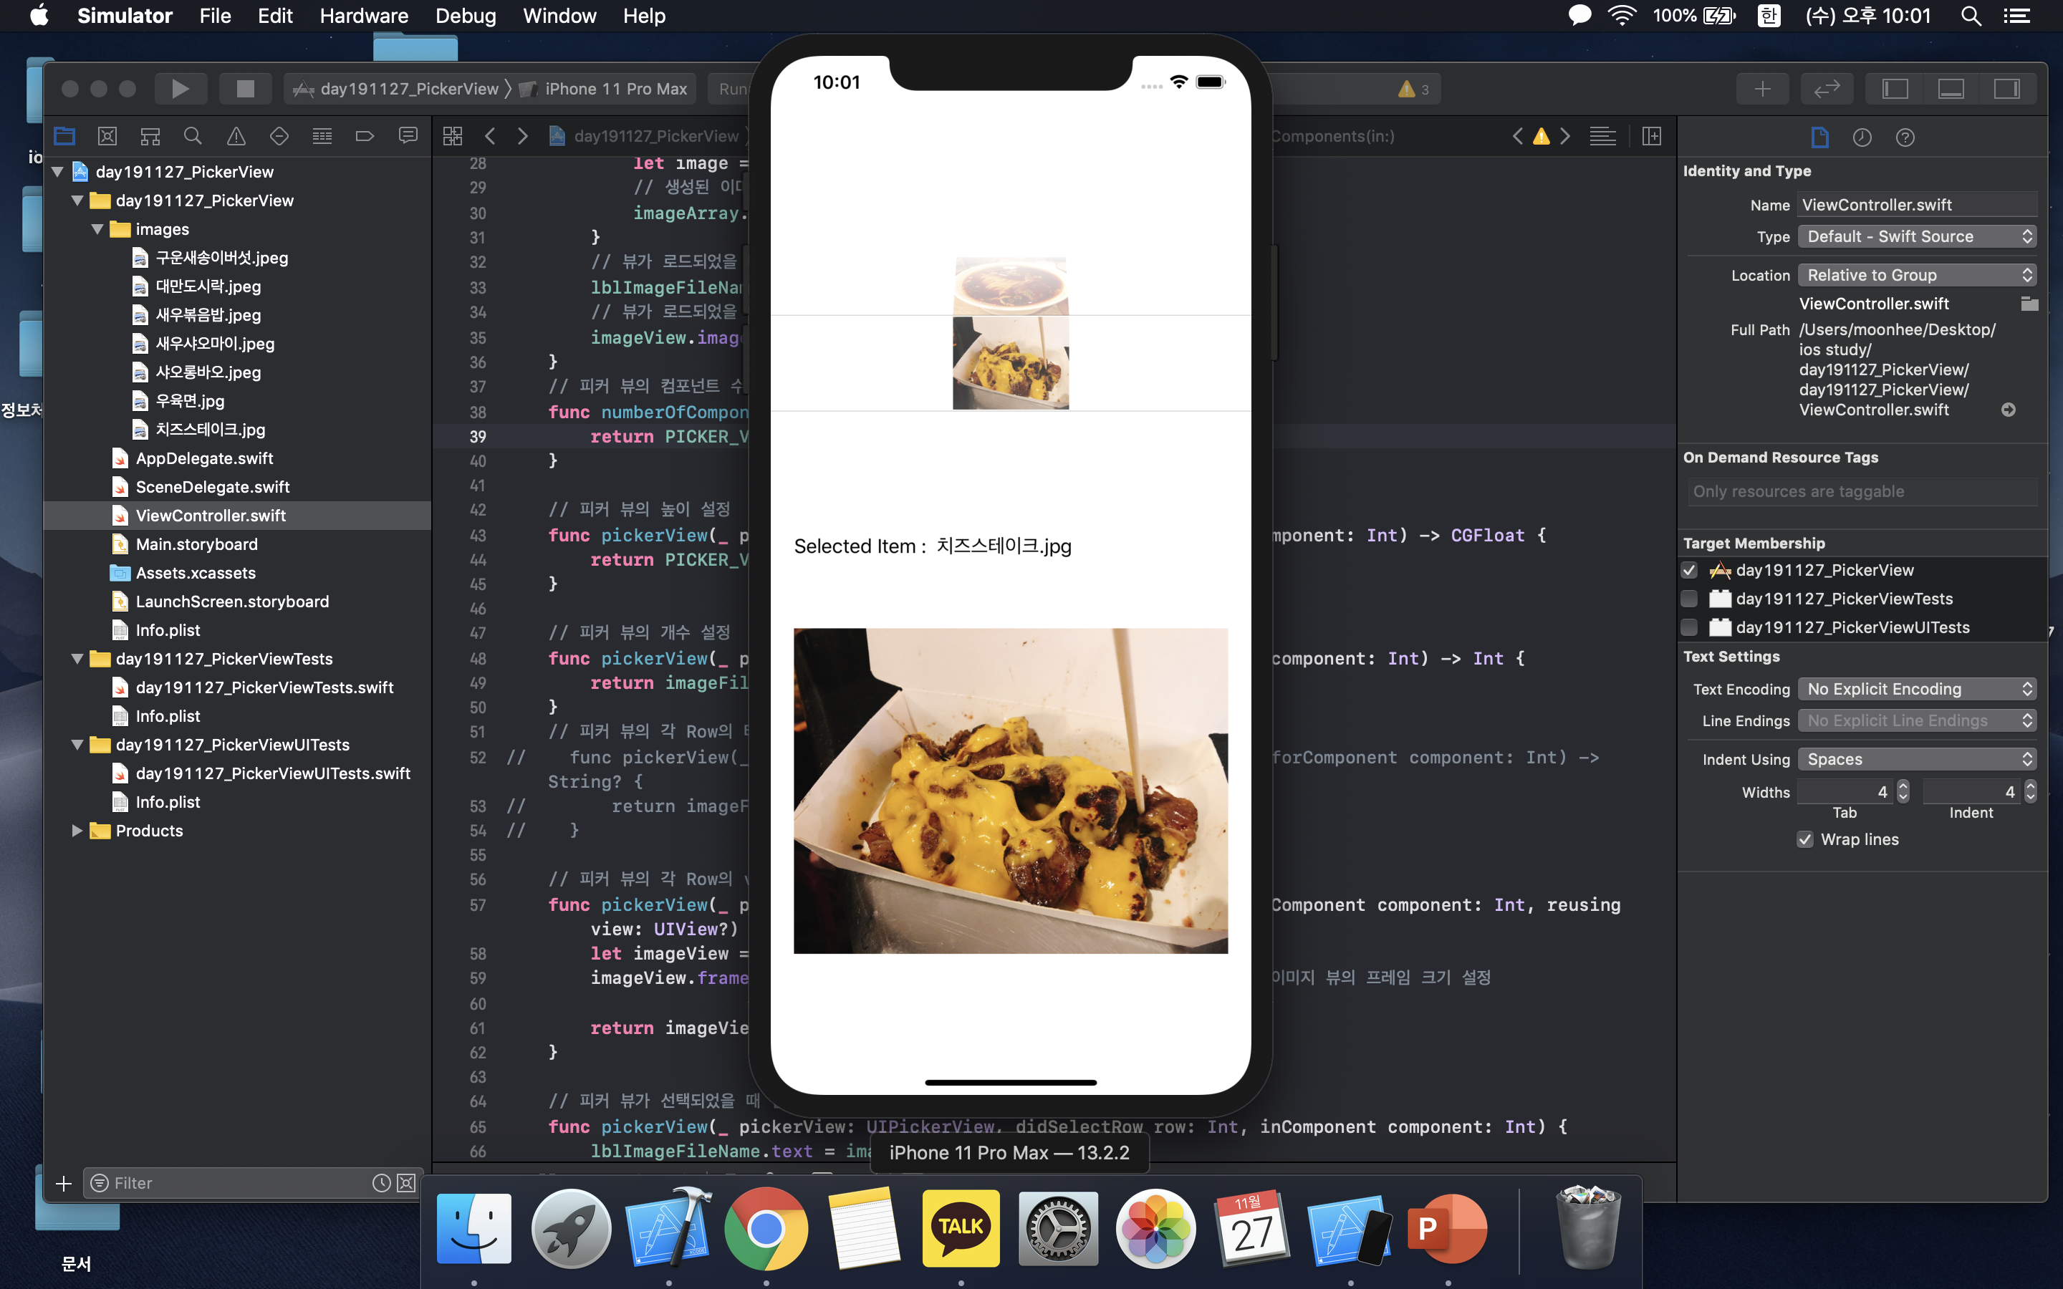
Task: Click the Run play button in Xcode
Action: point(180,89)
